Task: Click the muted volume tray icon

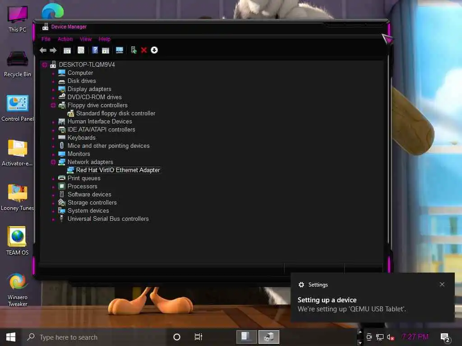Action: [390, 337]
